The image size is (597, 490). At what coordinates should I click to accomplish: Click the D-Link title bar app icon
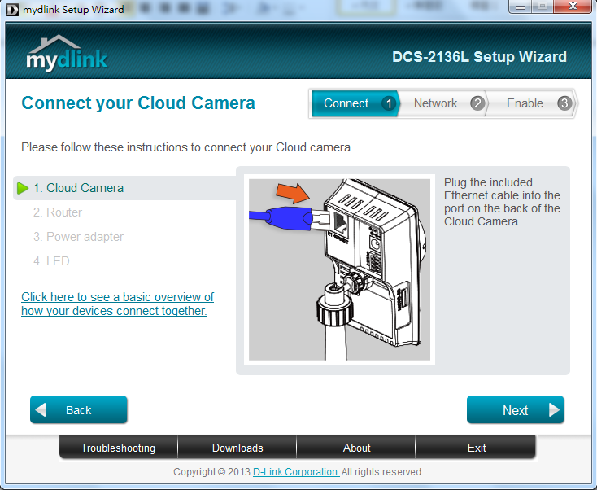(11, 10)
